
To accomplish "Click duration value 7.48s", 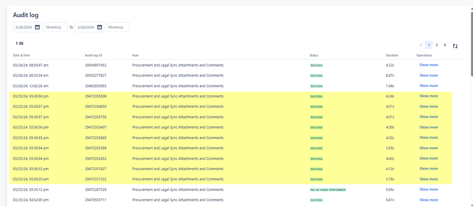I will pos(390,86).
